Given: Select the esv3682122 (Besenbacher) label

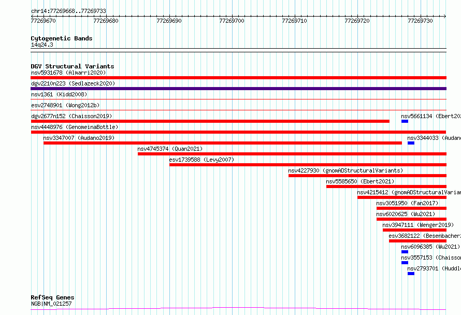Looking at the screenshot, I should (425, 236).
